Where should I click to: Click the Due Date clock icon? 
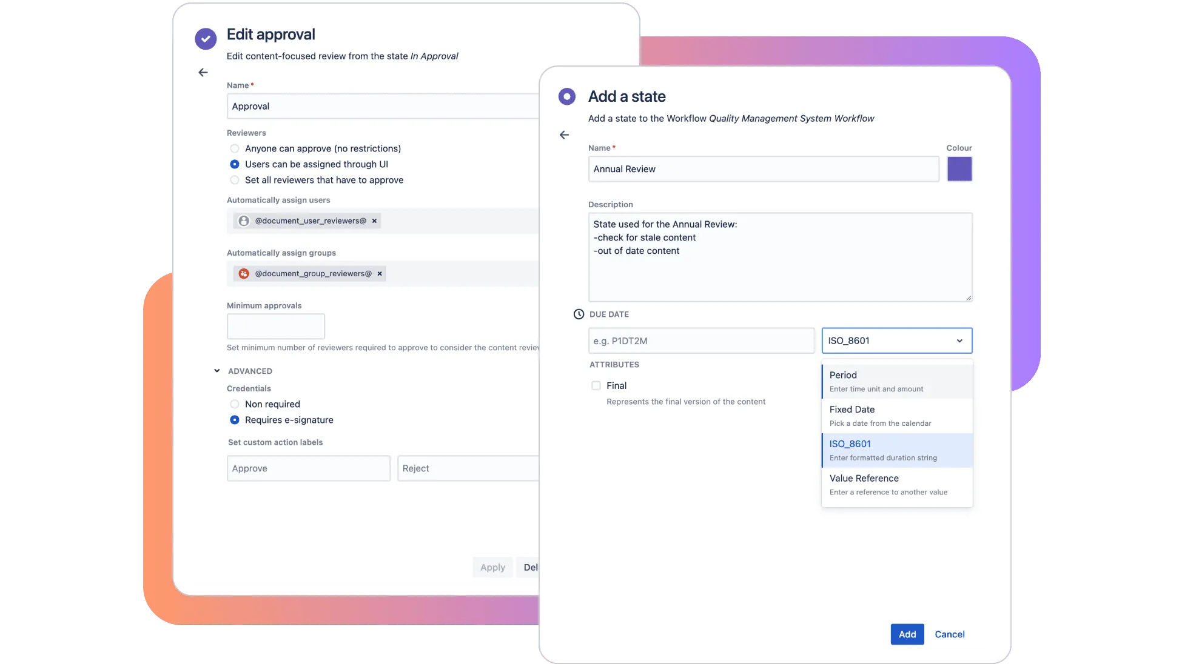tap(579, 314)
